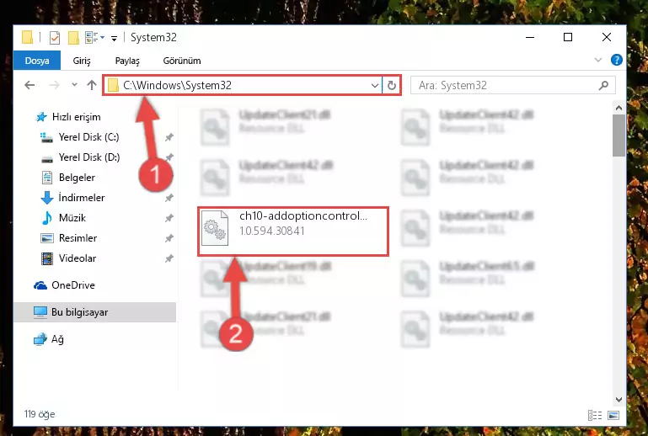Click the vertical scrollbar thumb
Image resolution: width=648 pixels, height=436 pixels.
tap(619, 136)
